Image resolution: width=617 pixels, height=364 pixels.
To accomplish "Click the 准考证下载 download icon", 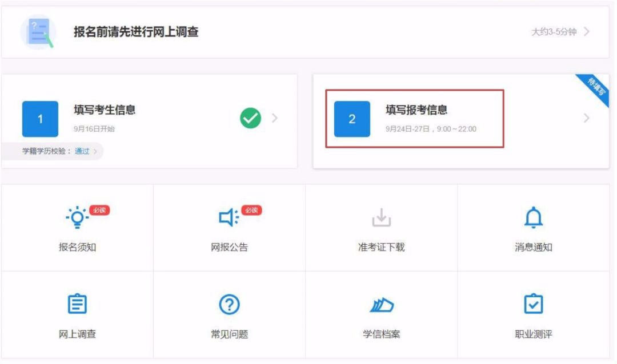I will click(381, 218).
